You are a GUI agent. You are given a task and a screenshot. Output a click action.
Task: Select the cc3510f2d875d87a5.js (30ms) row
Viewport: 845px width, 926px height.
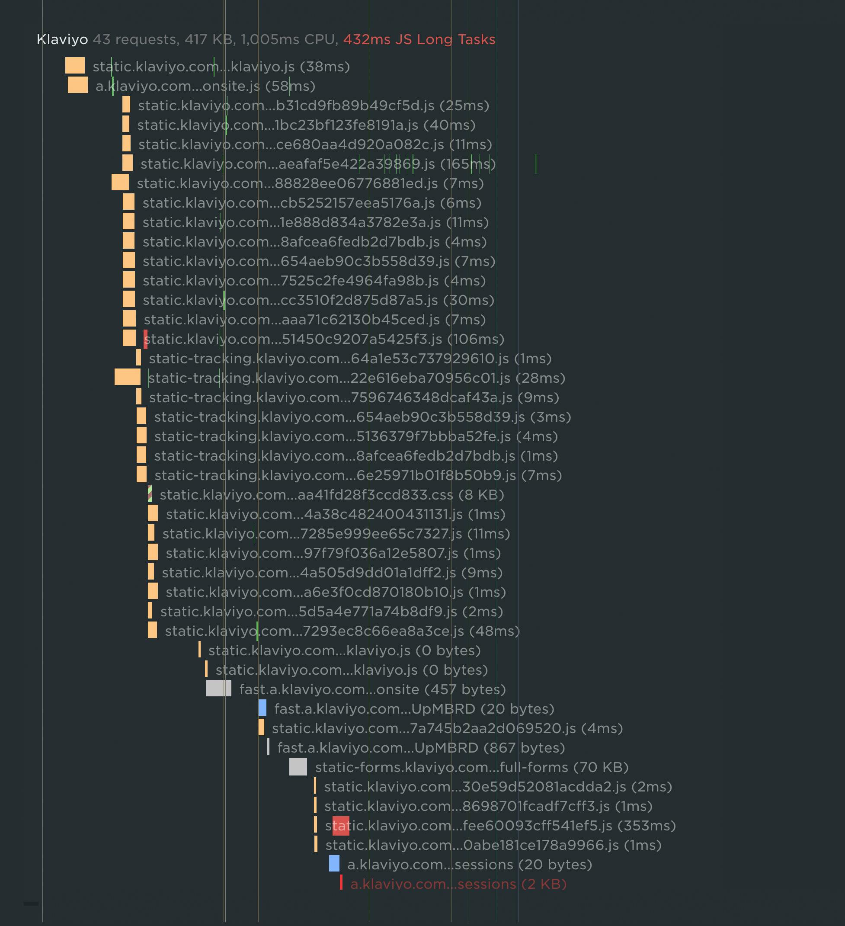(x=318, y=300)
